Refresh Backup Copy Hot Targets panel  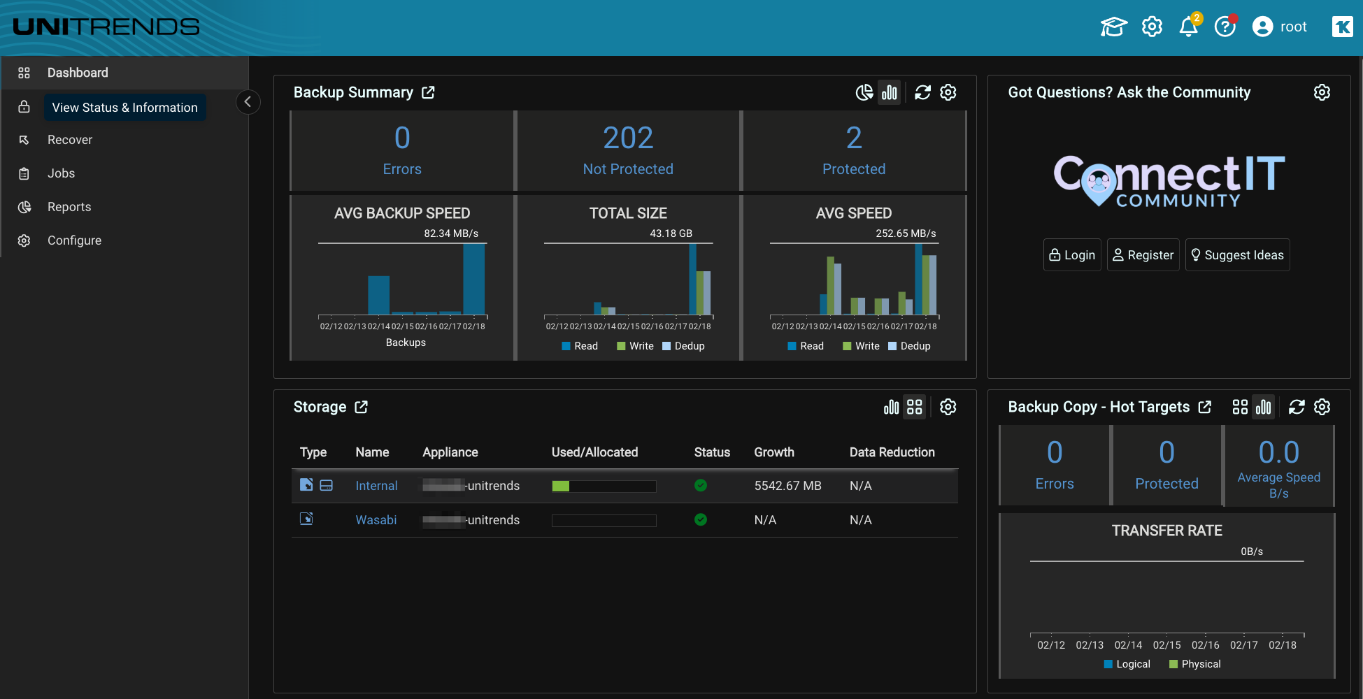click(x=1297, y=407)
